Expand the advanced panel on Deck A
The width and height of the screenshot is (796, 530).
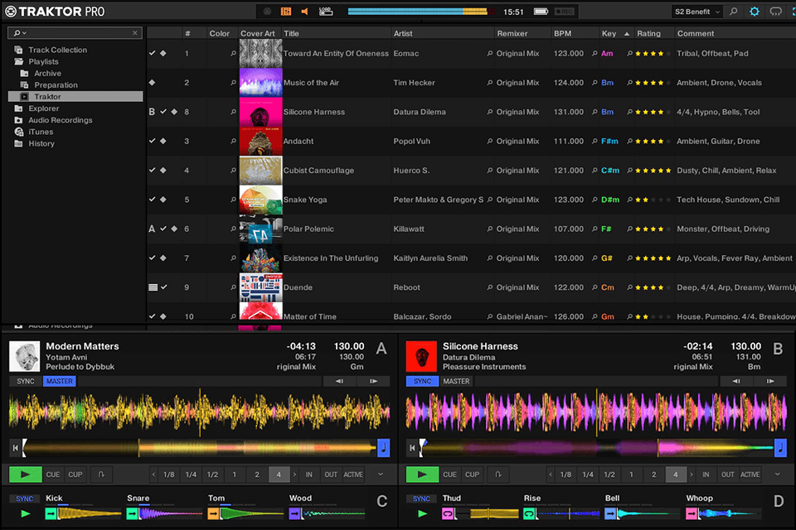pyautogui.click(x=381, y=475)
